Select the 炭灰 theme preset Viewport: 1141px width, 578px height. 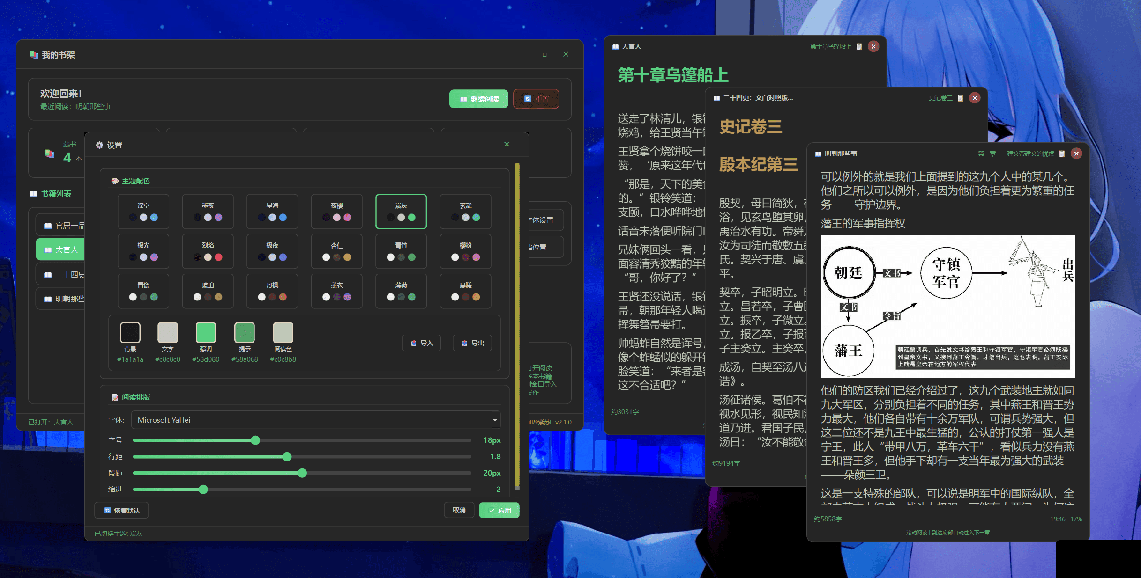pos(401,212)
